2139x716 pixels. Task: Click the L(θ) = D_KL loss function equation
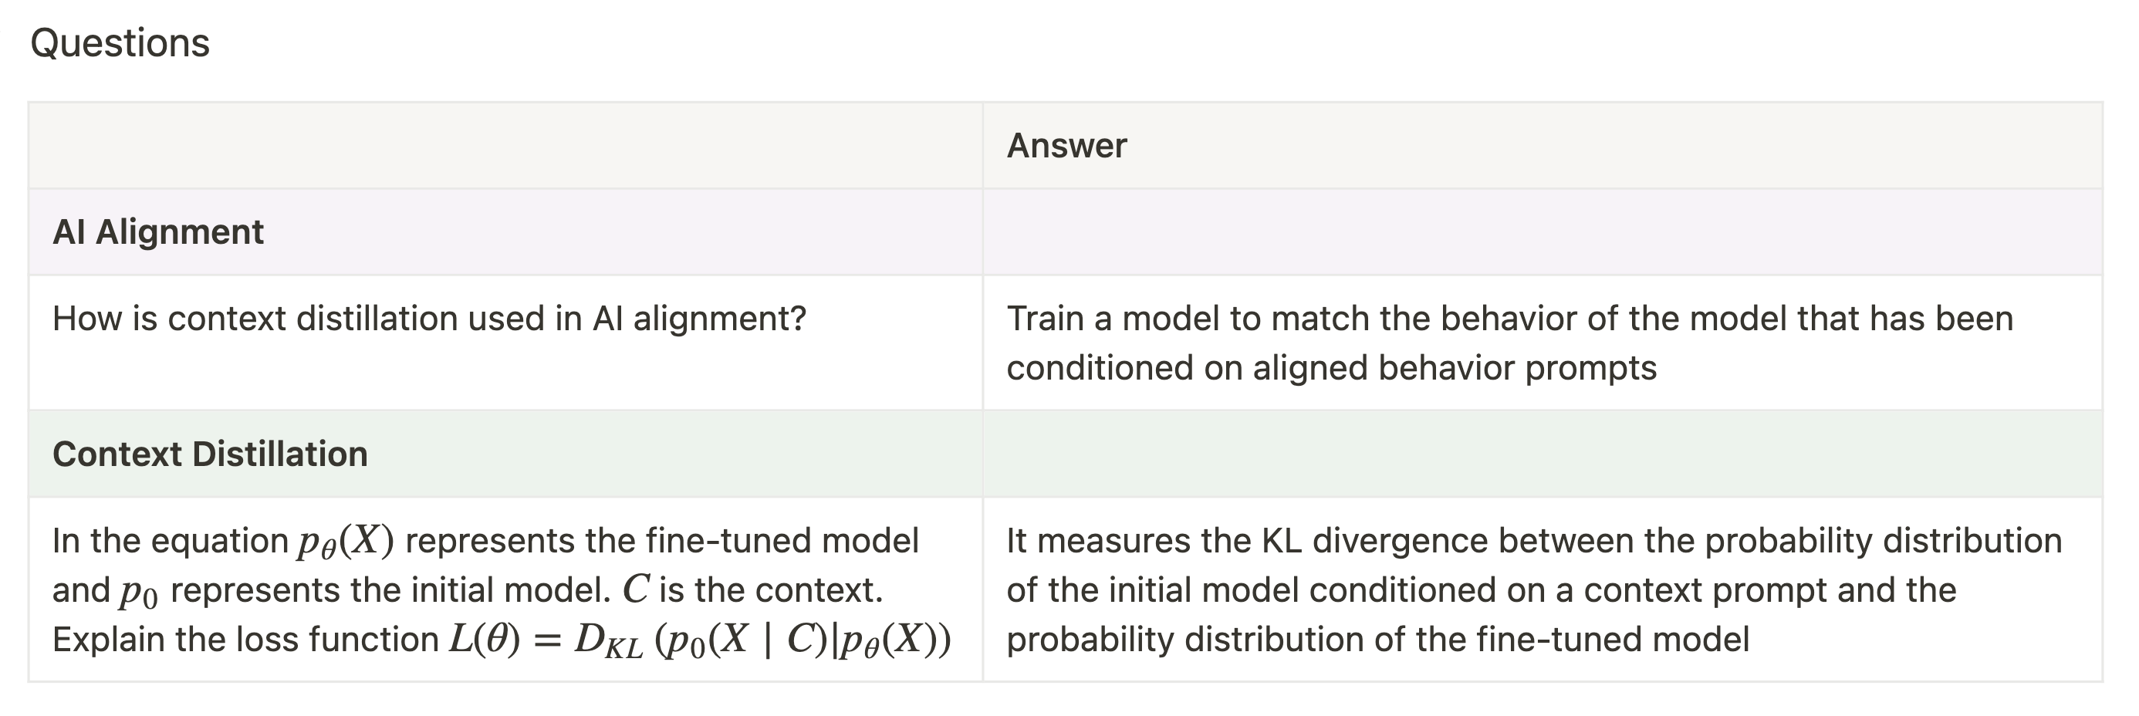[699, 640]
